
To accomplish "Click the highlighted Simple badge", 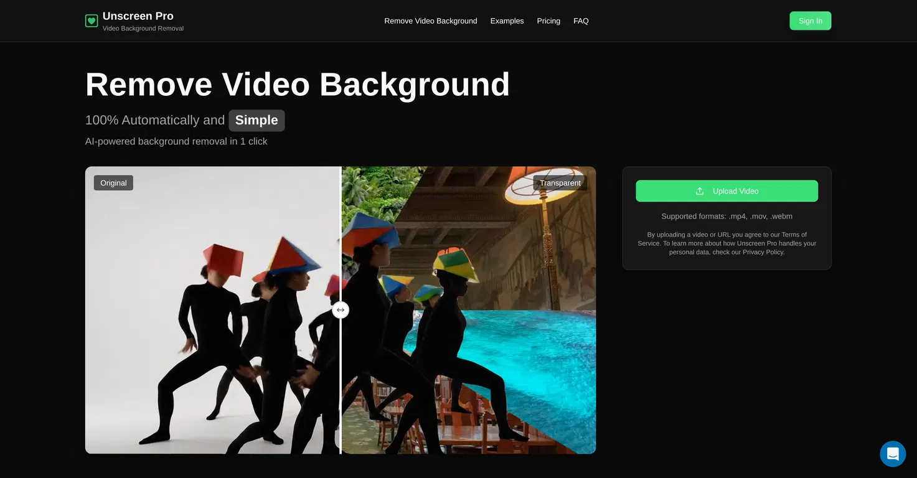I will click(x=256, y=120).
